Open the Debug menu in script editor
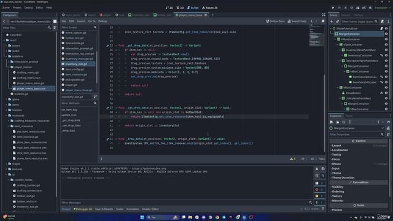 pyautogui.click(x=103, y=21)
